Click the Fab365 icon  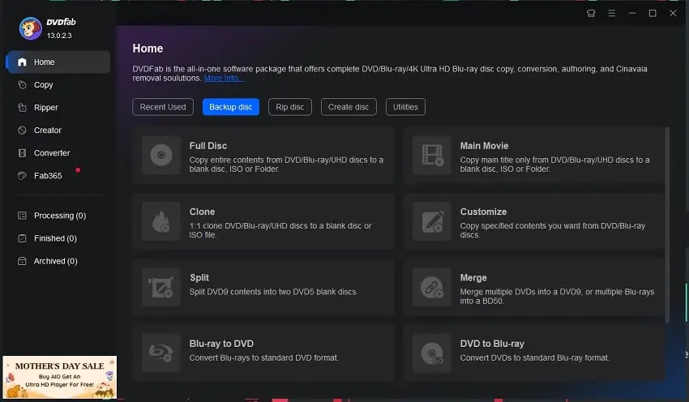coord(22,176)
